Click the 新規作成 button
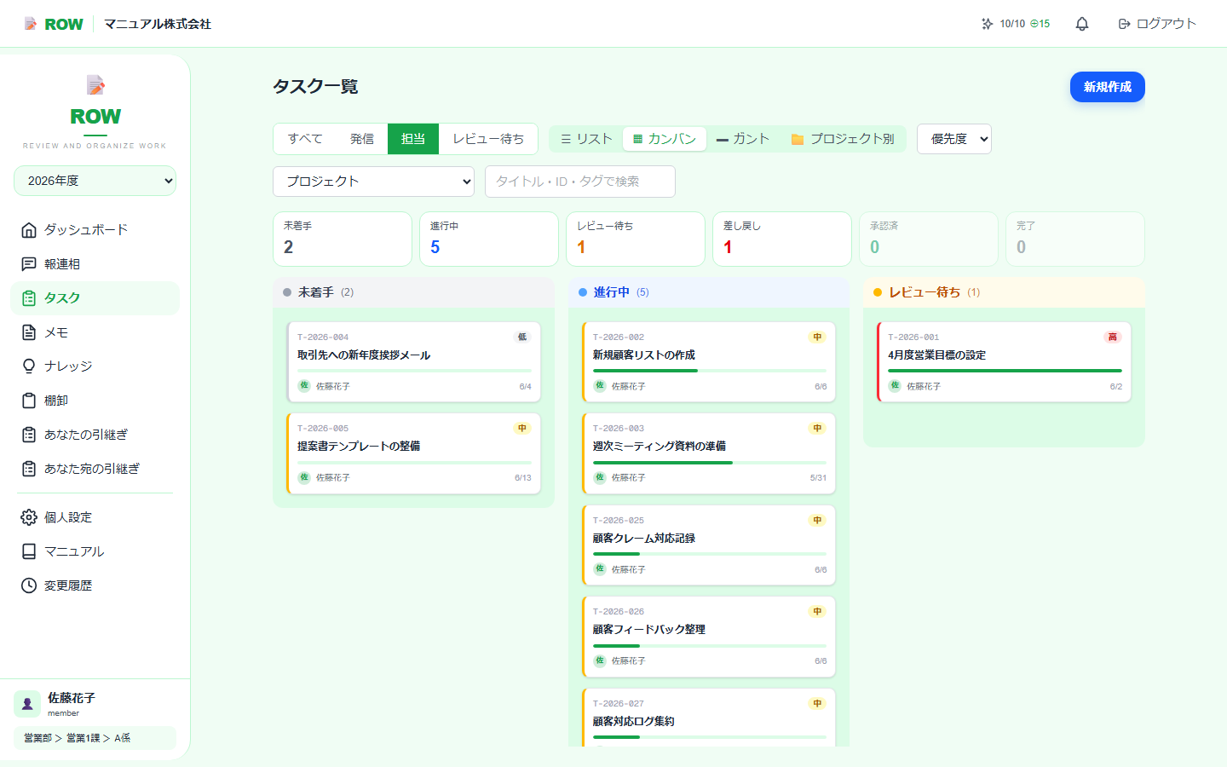The width and height of the screenshot is (1227, 767). click(1108, 87)
